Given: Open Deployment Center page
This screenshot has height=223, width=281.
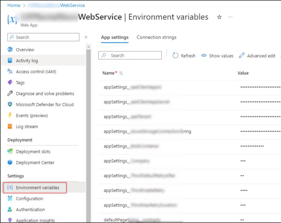Looking at the screenshot, I should (x=35, y=163).
